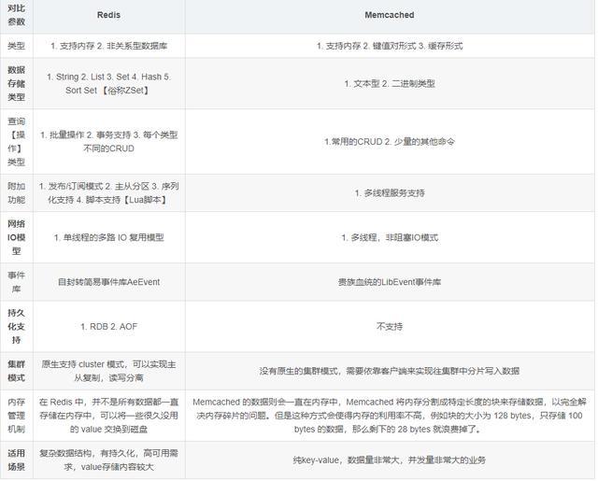
Task: Select cell '多线程服务支持'
Action: pyautogui.click(x=390, y=193)
